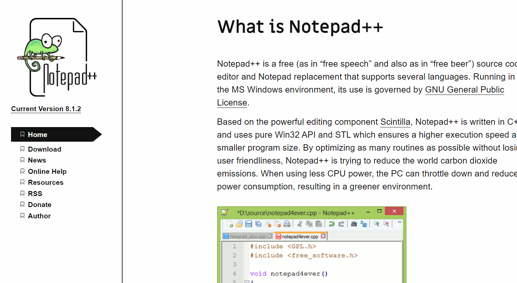Screen dimensions: 517x283
Task: Save all open files
Action: coord(258,223)
